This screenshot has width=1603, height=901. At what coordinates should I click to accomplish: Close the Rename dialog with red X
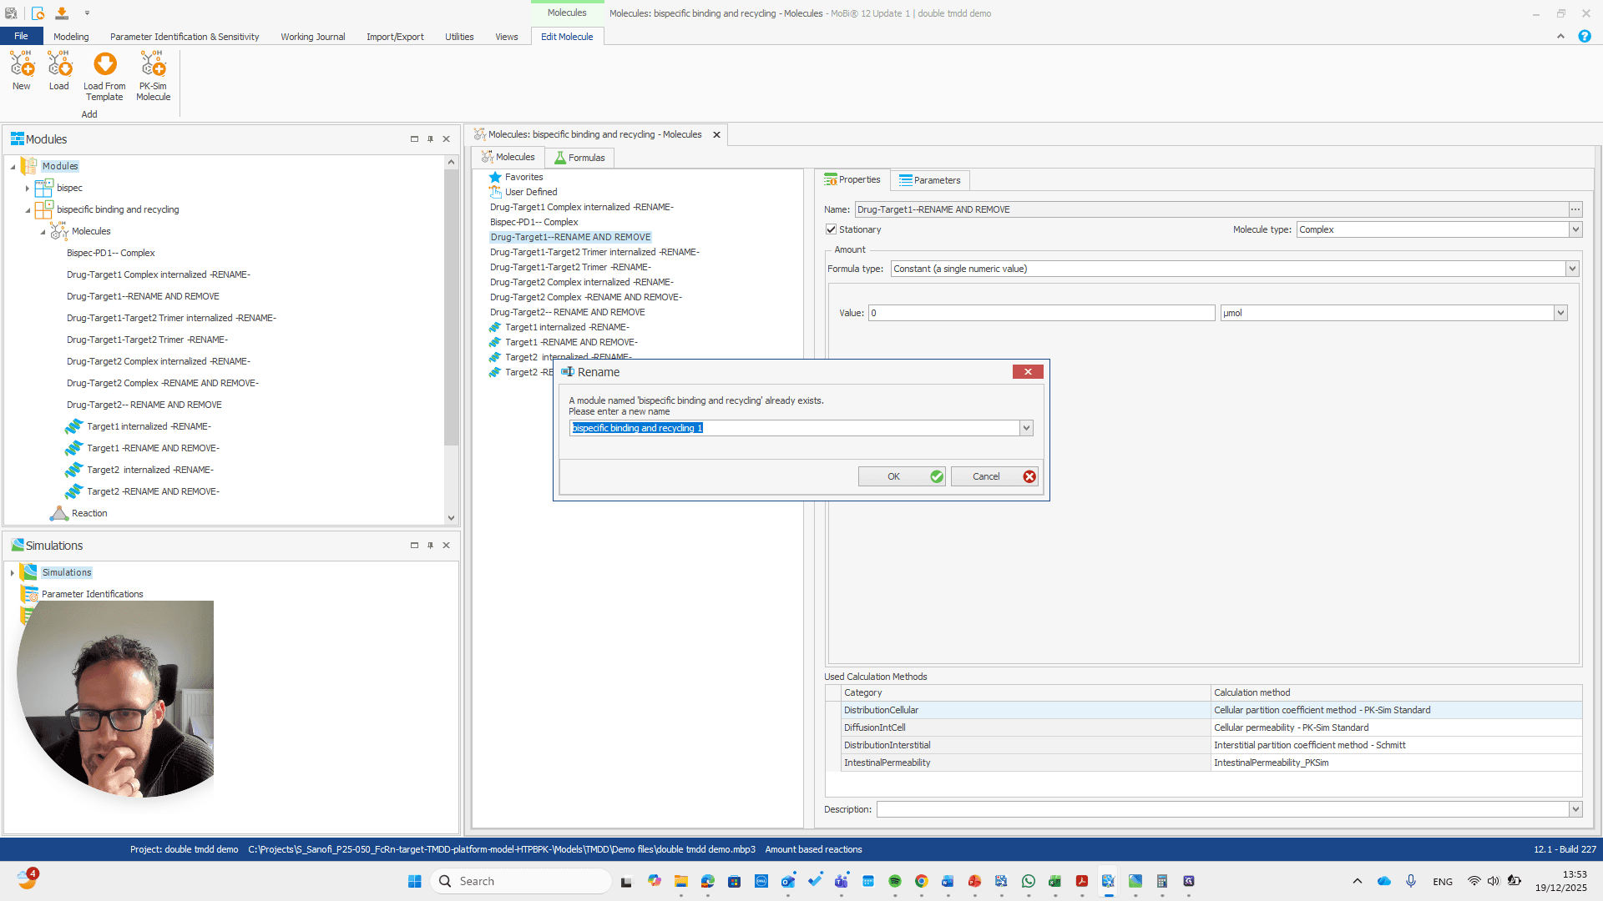coord(1028,372)
